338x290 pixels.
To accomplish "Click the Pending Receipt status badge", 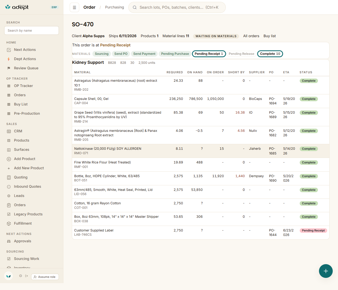I will tap(313, 231).
